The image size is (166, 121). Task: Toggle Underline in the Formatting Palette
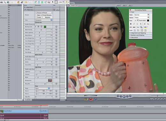pyautogui.click(x=137, y=24)
